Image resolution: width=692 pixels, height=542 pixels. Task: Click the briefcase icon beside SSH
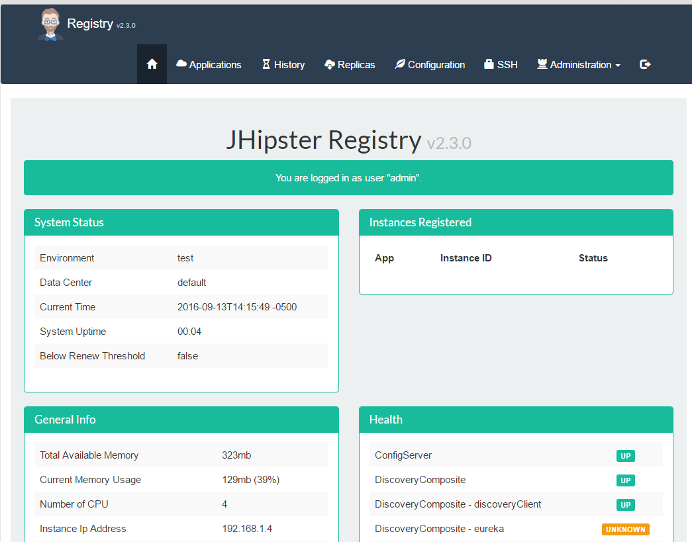[x=489, y=64]
